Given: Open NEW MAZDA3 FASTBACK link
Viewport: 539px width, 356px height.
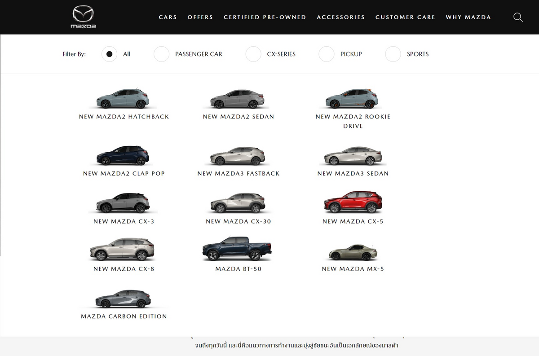Looking at the screenshot, I should [239, 174].
